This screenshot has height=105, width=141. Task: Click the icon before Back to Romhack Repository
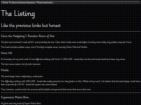tap(10, 2)
